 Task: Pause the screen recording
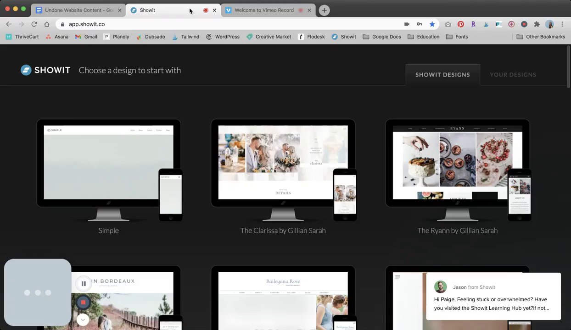pos(84,284)
